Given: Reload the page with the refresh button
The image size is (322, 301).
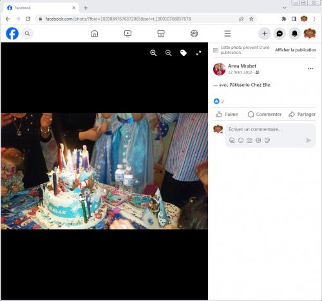Looking at the screenshot, I should [x=28, y=19].
